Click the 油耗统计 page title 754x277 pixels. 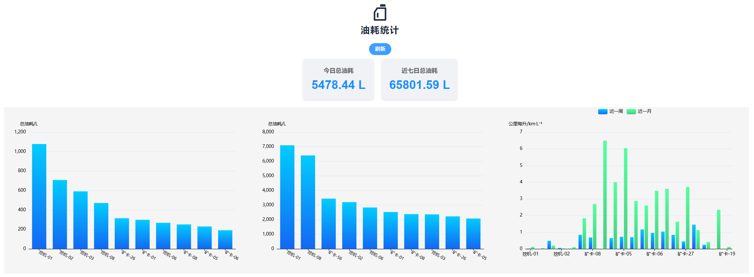[380, 31]
